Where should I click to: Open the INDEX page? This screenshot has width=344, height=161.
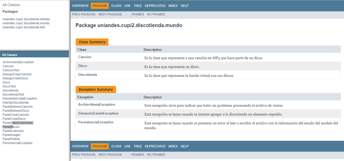173,6
